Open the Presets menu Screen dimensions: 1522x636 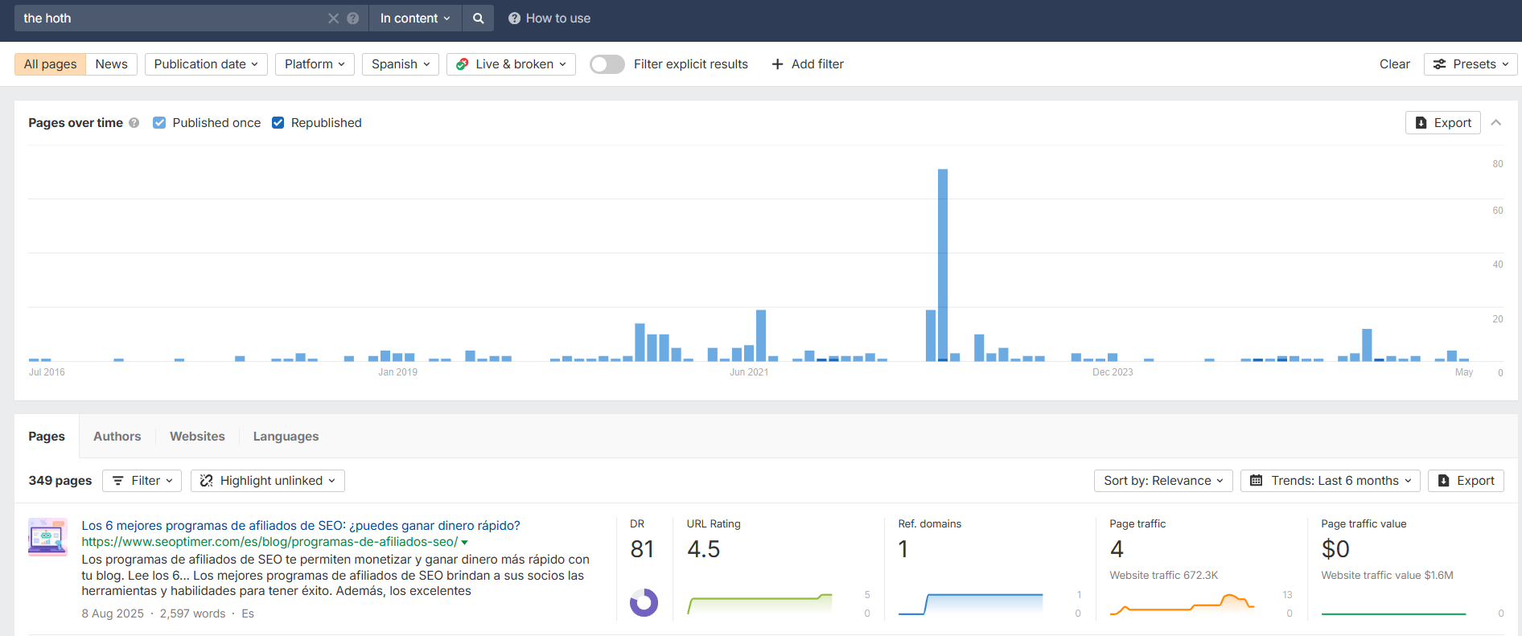click(1471, 64)
